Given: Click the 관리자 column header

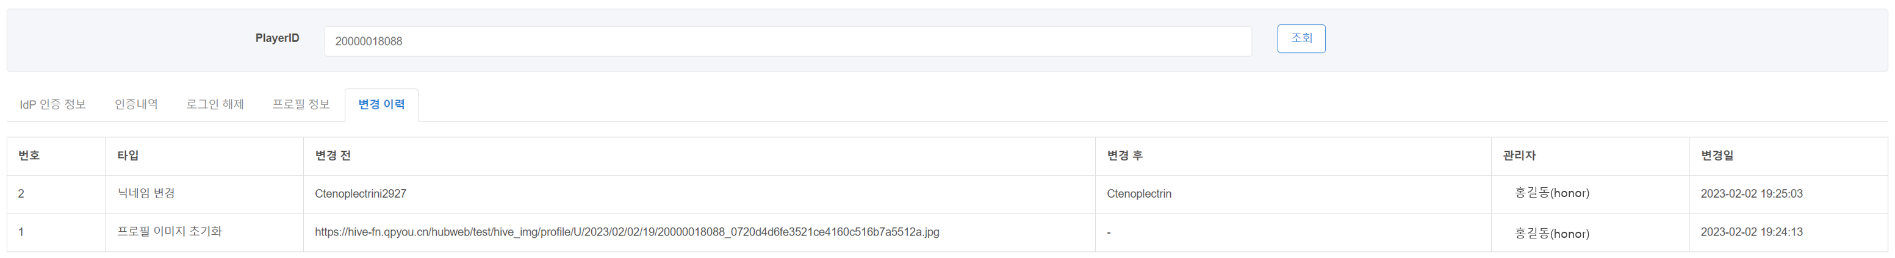Looking at the screenshot, I should click(x=1519, y=156).
